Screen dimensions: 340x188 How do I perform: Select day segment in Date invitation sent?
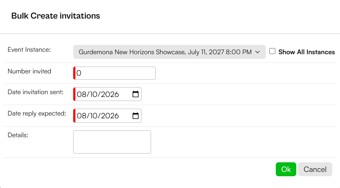click(93, 94)
